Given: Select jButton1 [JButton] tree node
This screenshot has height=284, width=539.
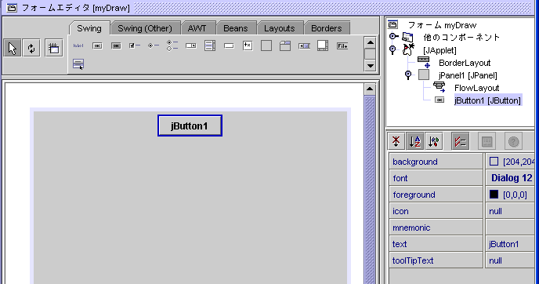Looking at the screenshot, I should (x=487, y=100).
